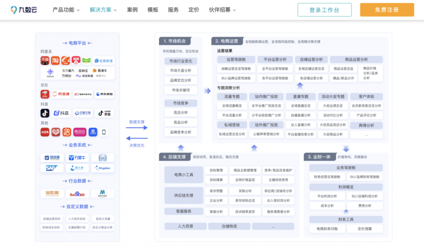This screenshot has width=424, height=247.
Task: Open the 模板 navigation item
Action: click(153, 9)
